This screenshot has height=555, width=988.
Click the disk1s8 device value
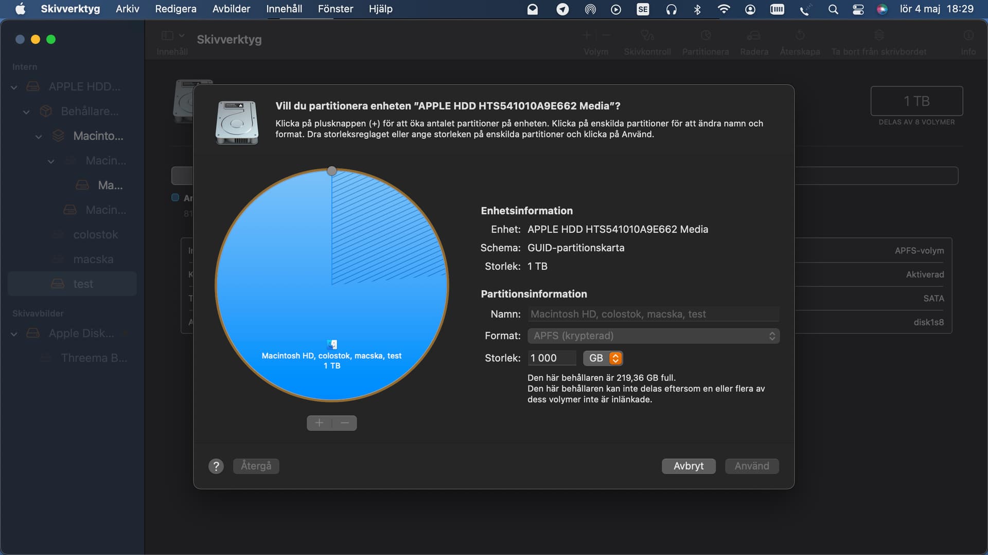coord(929,322)
